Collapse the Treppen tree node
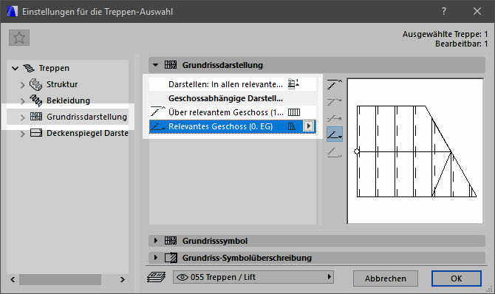This screenshot has height=294, width=495. pyautogui.click(x=15, y=68)
